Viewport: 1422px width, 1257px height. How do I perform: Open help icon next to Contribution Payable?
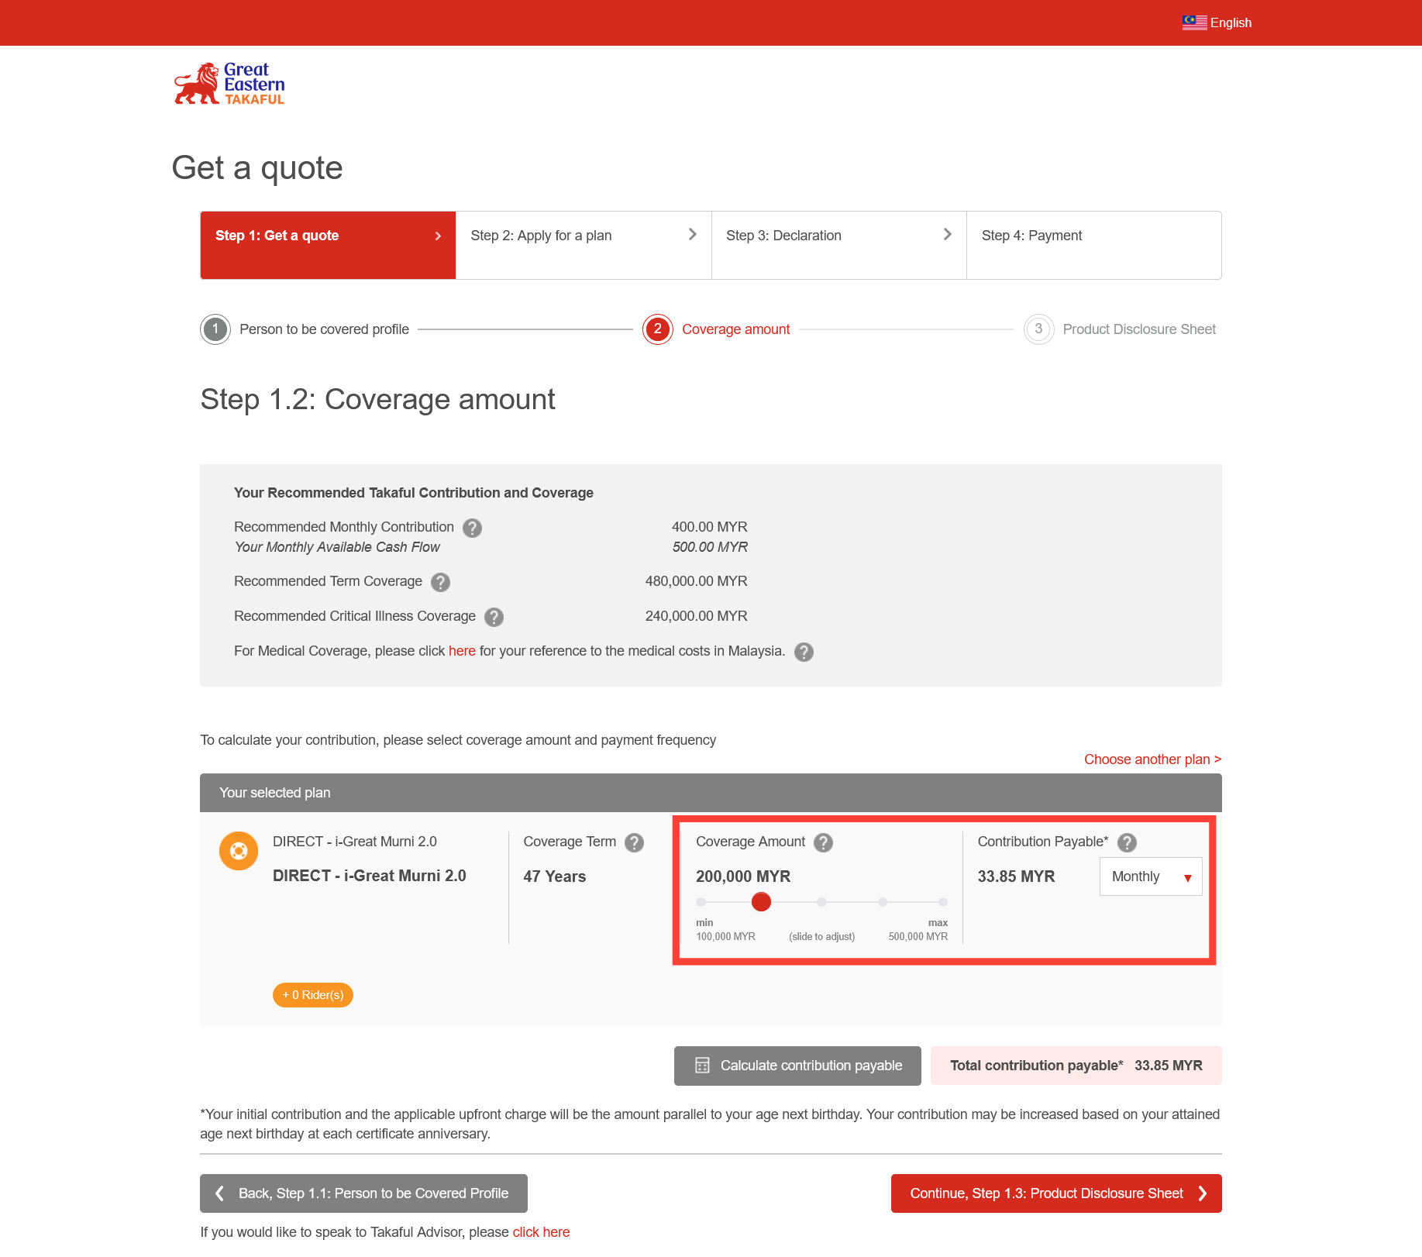point(1127,842)
